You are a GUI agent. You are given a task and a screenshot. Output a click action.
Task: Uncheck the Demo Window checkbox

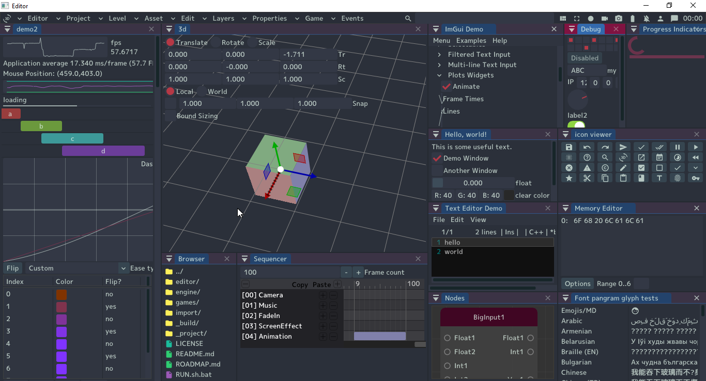point(437,158)
